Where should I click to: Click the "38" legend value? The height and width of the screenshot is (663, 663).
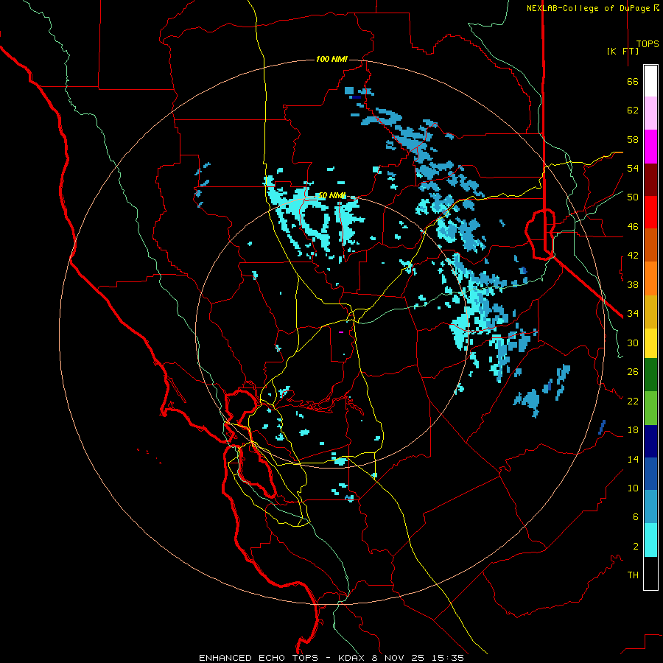(633, 285)
